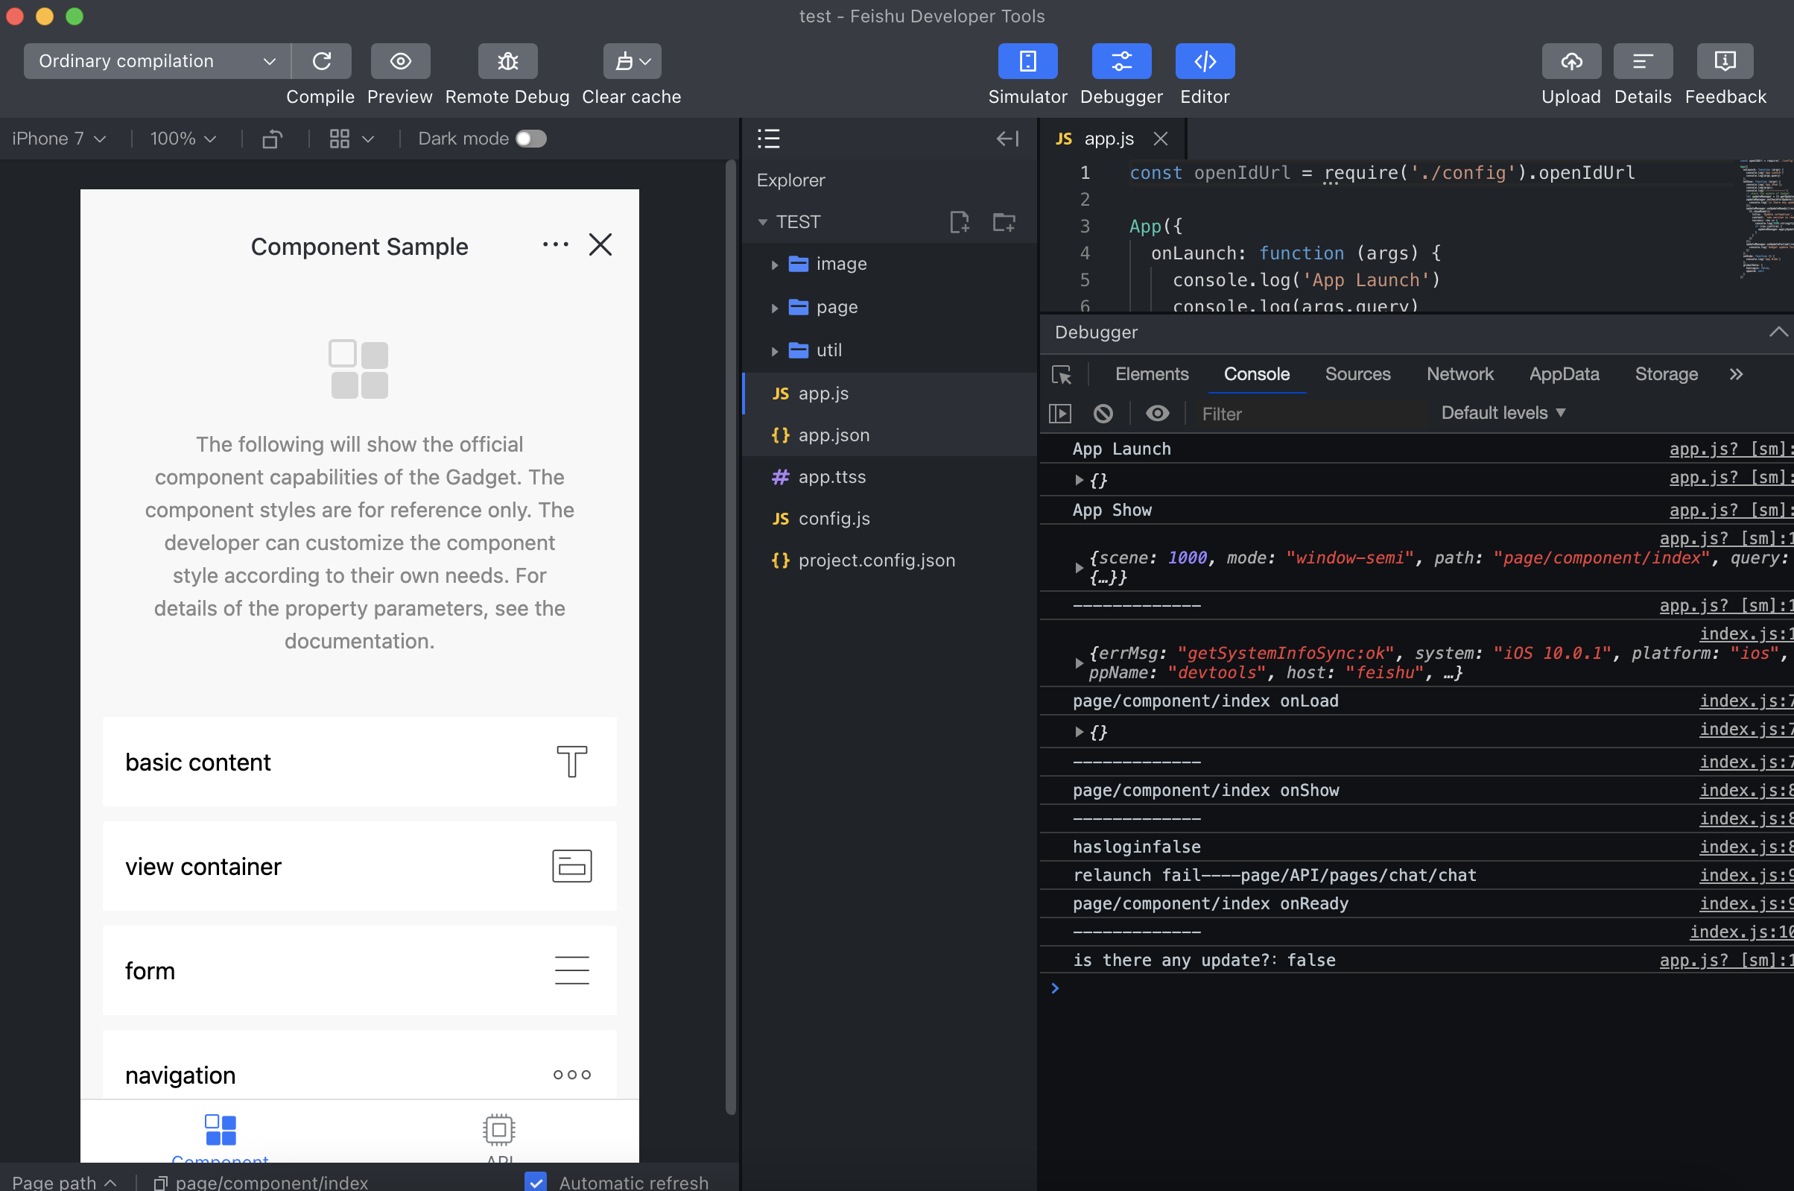Open the iPhone 7 device dropdown

pyautogui.click(x=59, y=138)
